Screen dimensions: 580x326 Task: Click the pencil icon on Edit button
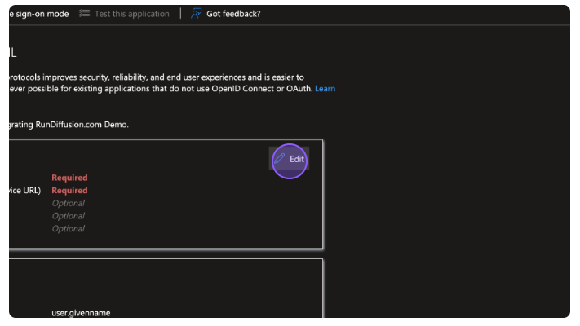[280, 159]
